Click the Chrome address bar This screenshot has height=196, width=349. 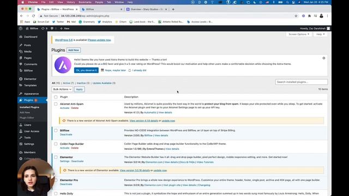(165, 16)
